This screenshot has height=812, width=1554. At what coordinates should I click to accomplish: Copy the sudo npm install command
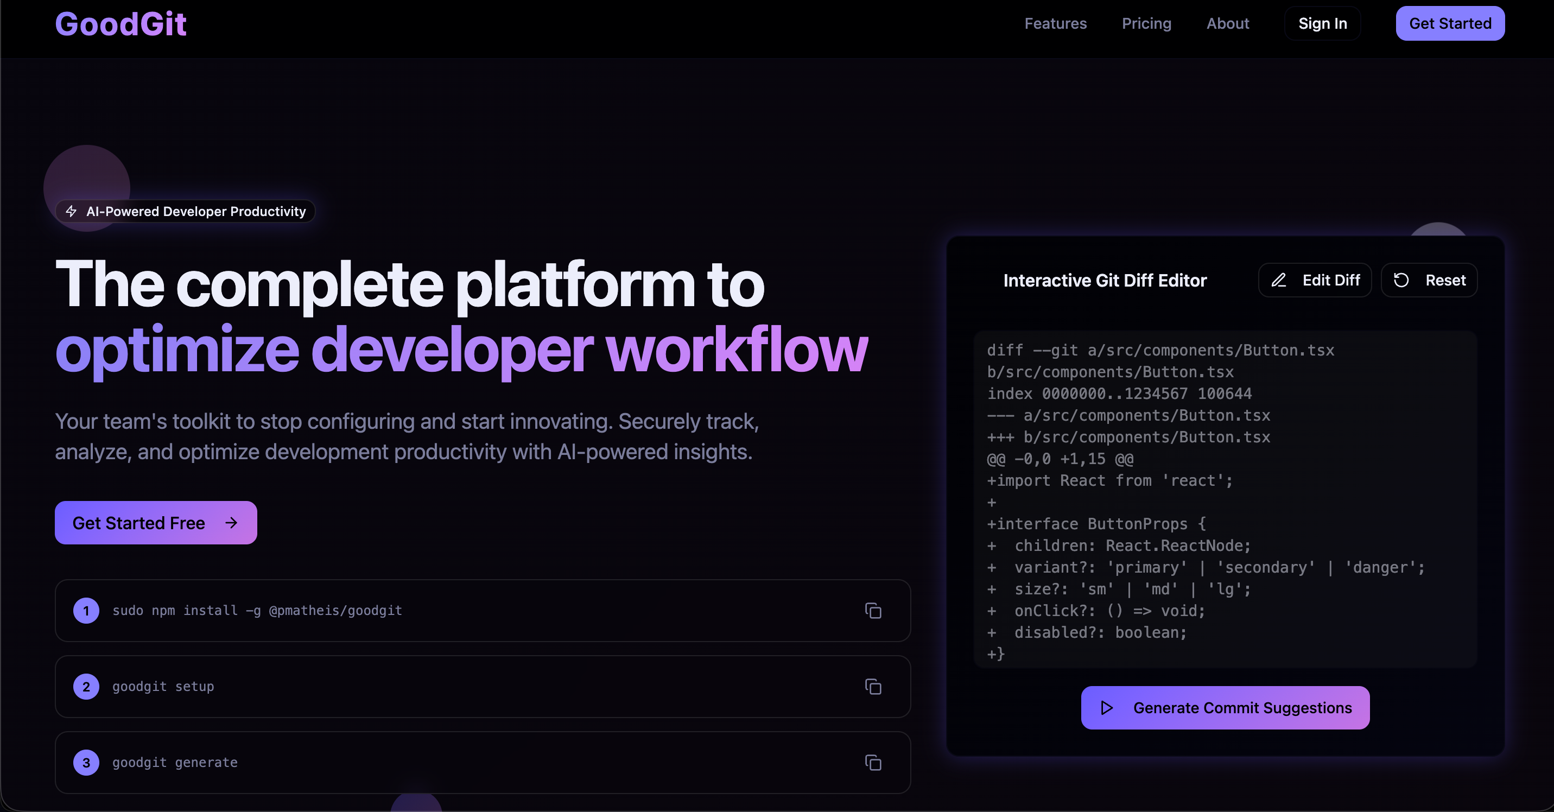[873, 611]
